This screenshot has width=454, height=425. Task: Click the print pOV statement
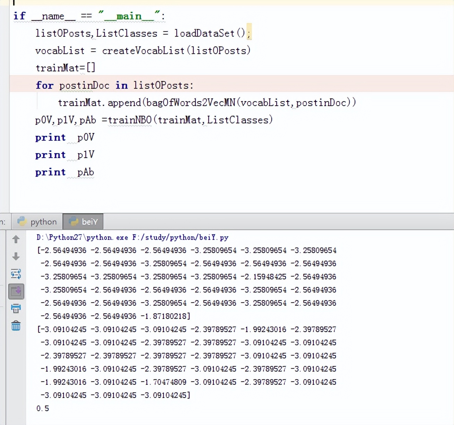(64, 137)
